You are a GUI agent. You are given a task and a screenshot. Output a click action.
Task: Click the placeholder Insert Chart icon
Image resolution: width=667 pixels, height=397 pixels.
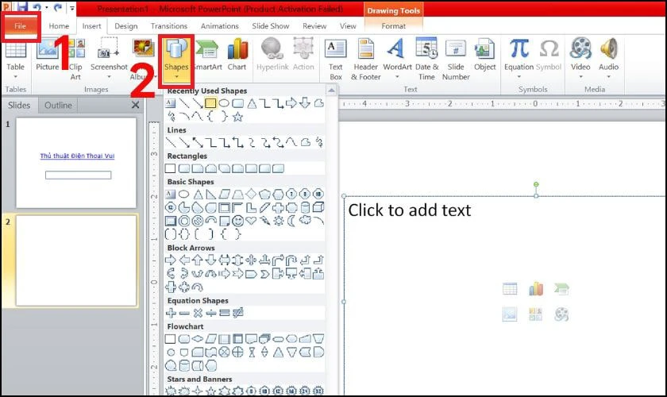pyautogui.click(x=535, y=289)
